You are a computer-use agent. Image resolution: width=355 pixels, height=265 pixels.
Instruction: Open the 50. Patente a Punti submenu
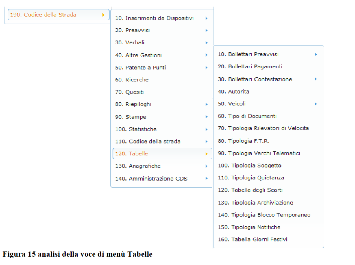140,68
